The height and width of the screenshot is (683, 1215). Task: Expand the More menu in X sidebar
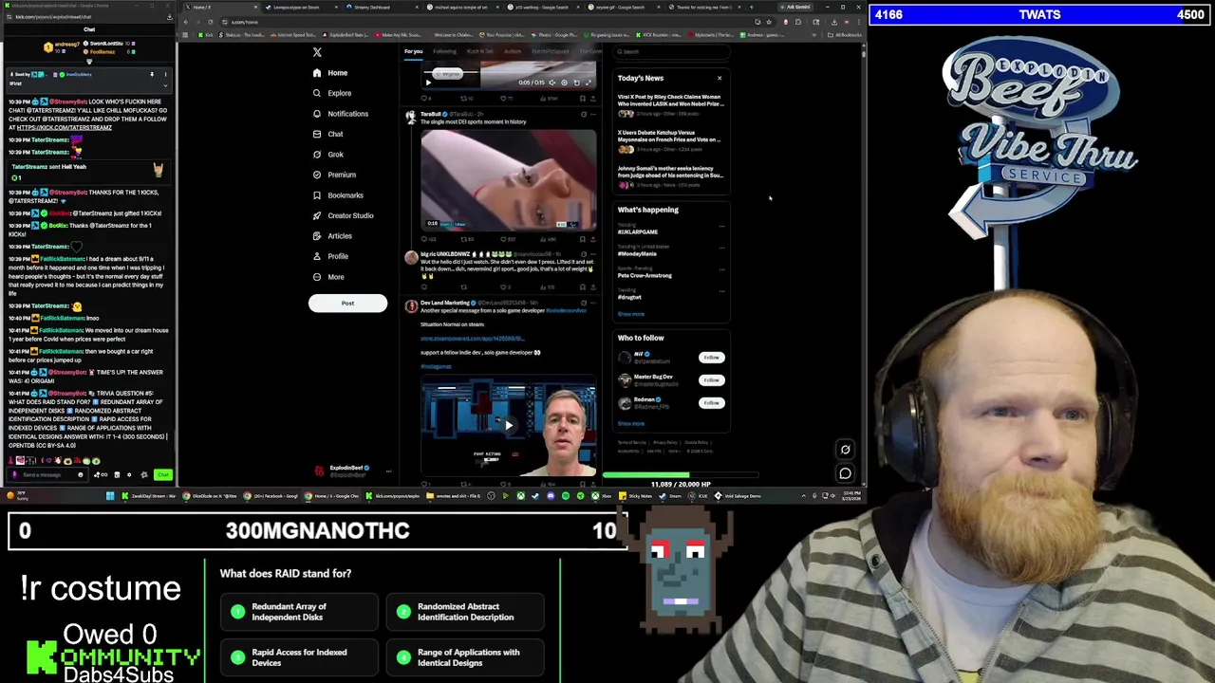point(328,277)
